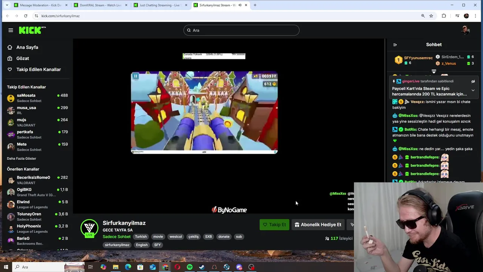Select the westcol tag
Viewport: 483px width, 272px height.
pos(175,236)
